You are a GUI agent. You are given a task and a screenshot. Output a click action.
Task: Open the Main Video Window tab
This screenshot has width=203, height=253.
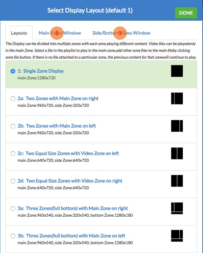coord(60,33)
